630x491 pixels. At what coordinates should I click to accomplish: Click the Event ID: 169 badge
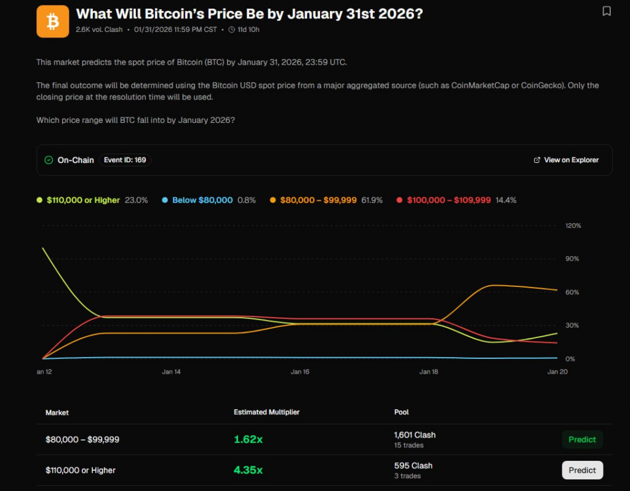tap(125, 160)
